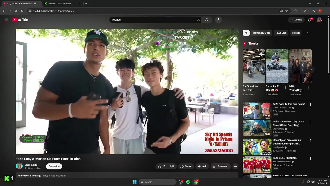This screenshot has width=330, height=186.
Task: Open options for 2 stroke F1 Car short
Action: [x=285, y=88]
